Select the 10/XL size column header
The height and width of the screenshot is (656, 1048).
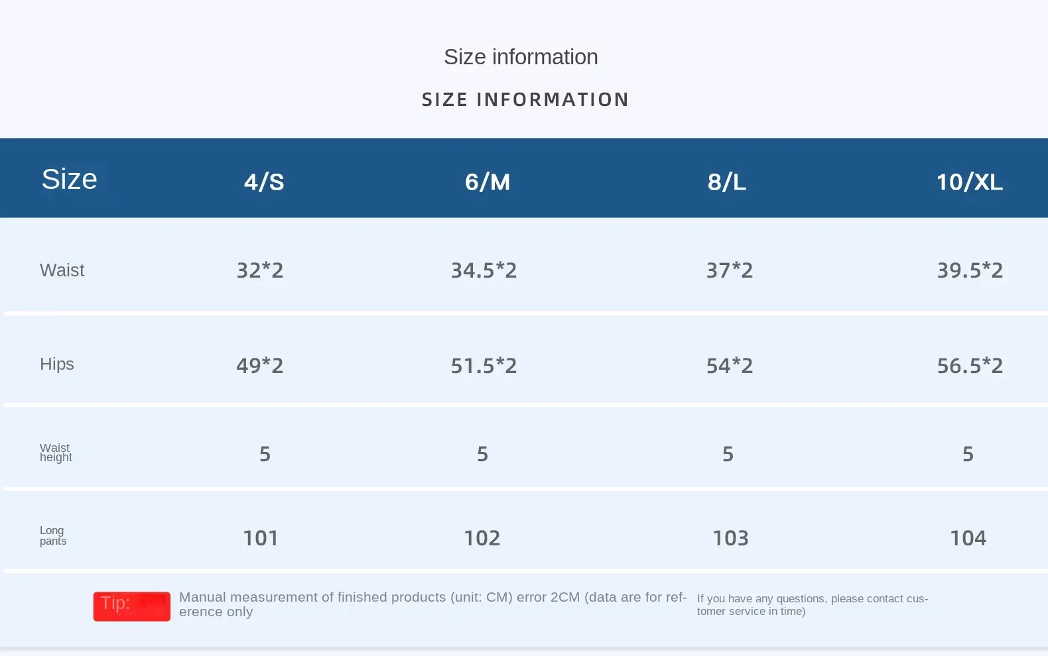tap(969, 182)
